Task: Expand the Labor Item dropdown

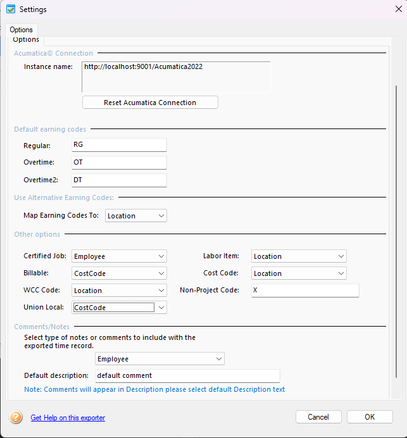Action: click(x=299, y=256)
